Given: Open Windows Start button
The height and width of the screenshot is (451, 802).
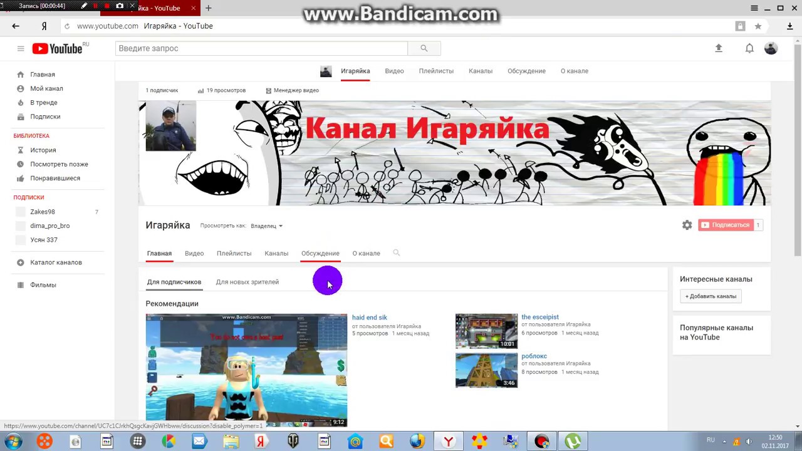Looking at the screenshot, I should point(13,441).
